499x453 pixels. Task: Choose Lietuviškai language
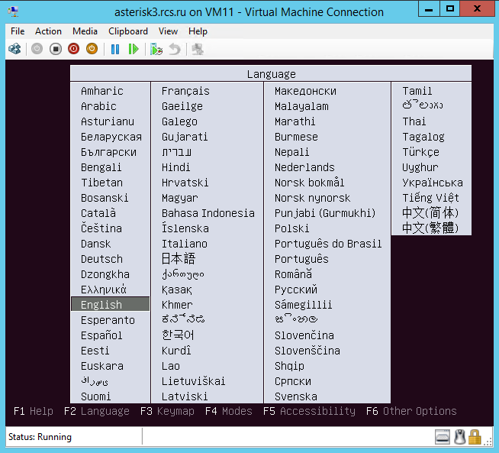(x=194, y=381)
